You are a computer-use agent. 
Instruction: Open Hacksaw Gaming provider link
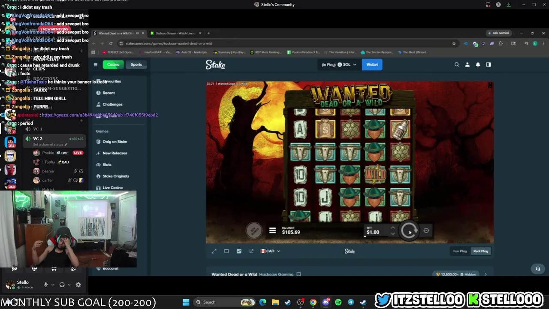click(x=276, y=274)
